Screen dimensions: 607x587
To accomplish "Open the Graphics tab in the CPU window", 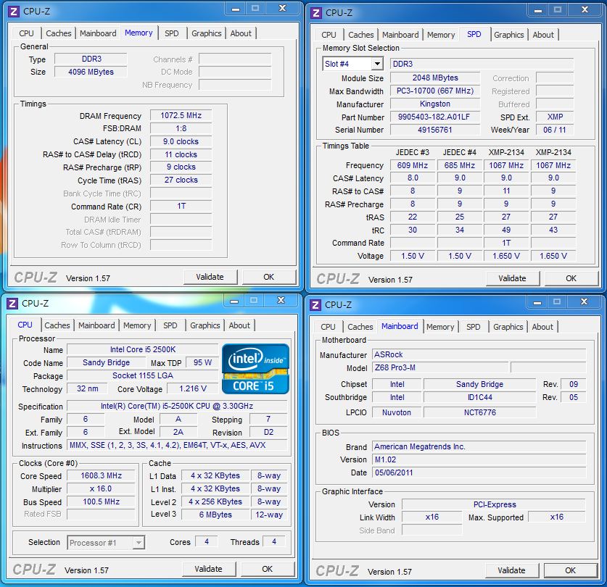I will click(x=205, y=326).
